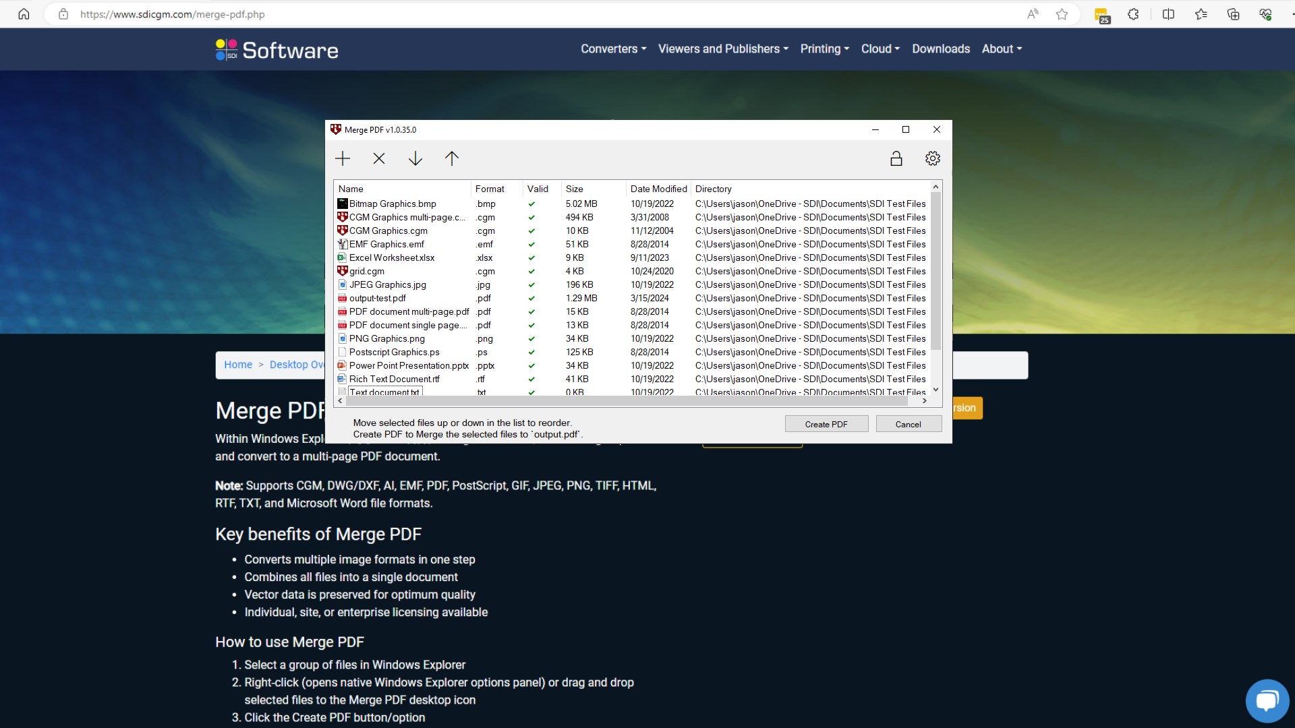Click the horizontal scrollbar in file list
Screen dimensions: 1295x728
coord(627,400)
